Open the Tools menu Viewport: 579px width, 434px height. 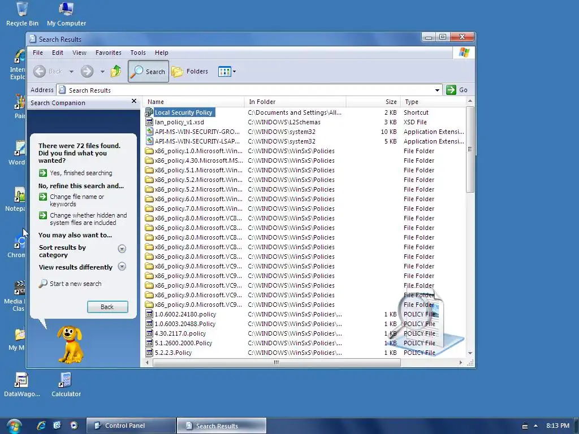click(x=138, y=53)
